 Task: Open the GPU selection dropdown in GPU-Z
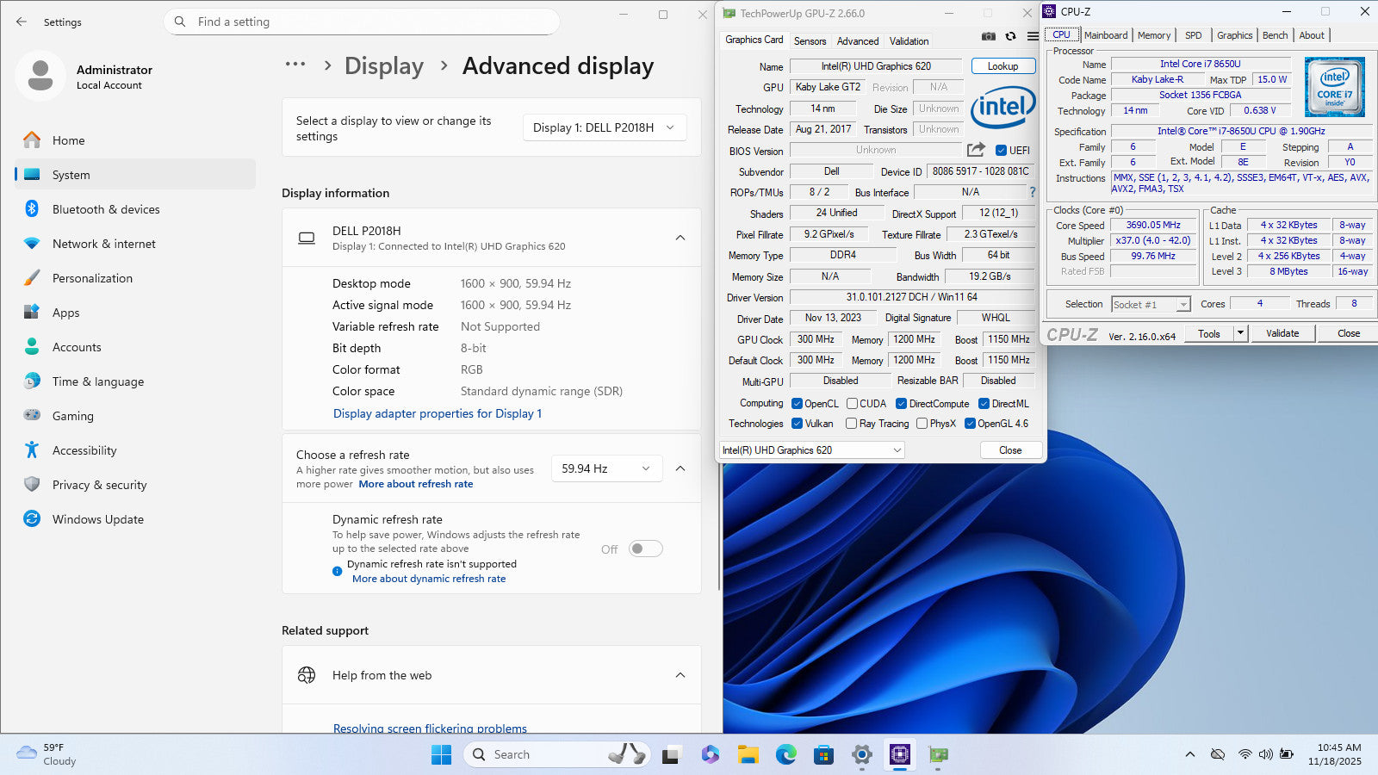[x=811, y=450]
